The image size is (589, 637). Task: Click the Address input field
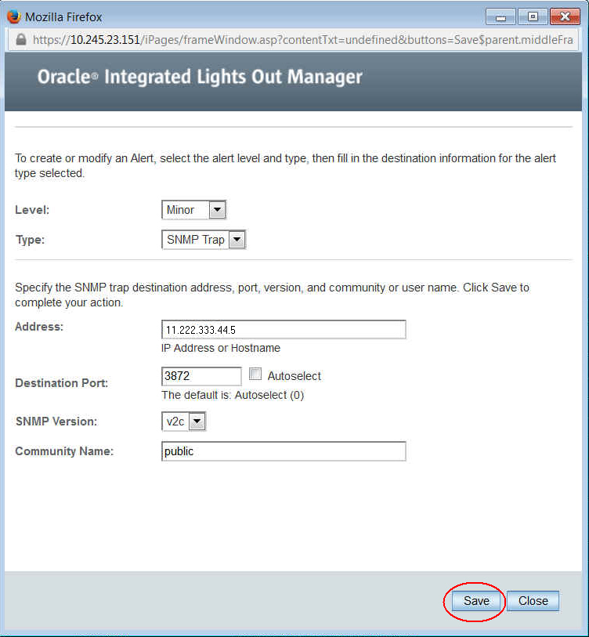284,329
